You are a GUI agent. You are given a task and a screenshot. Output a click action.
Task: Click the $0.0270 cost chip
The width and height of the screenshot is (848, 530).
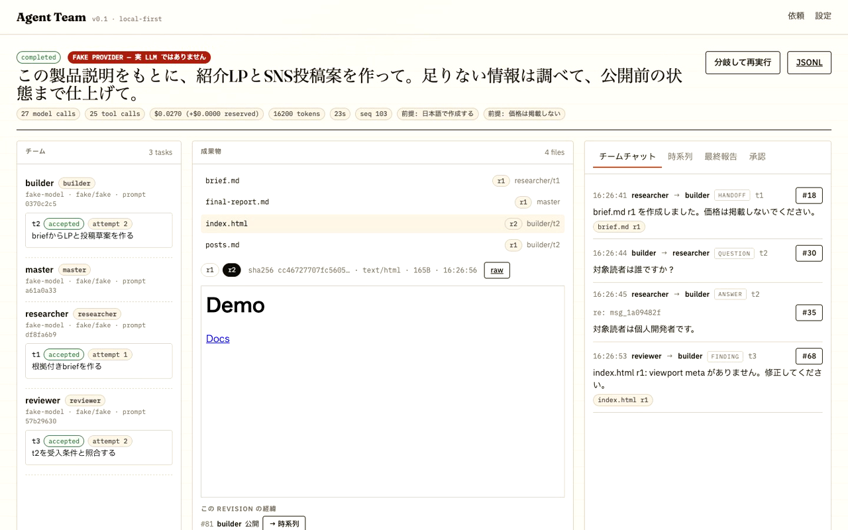pyautogui.click(x=207, y=114)
